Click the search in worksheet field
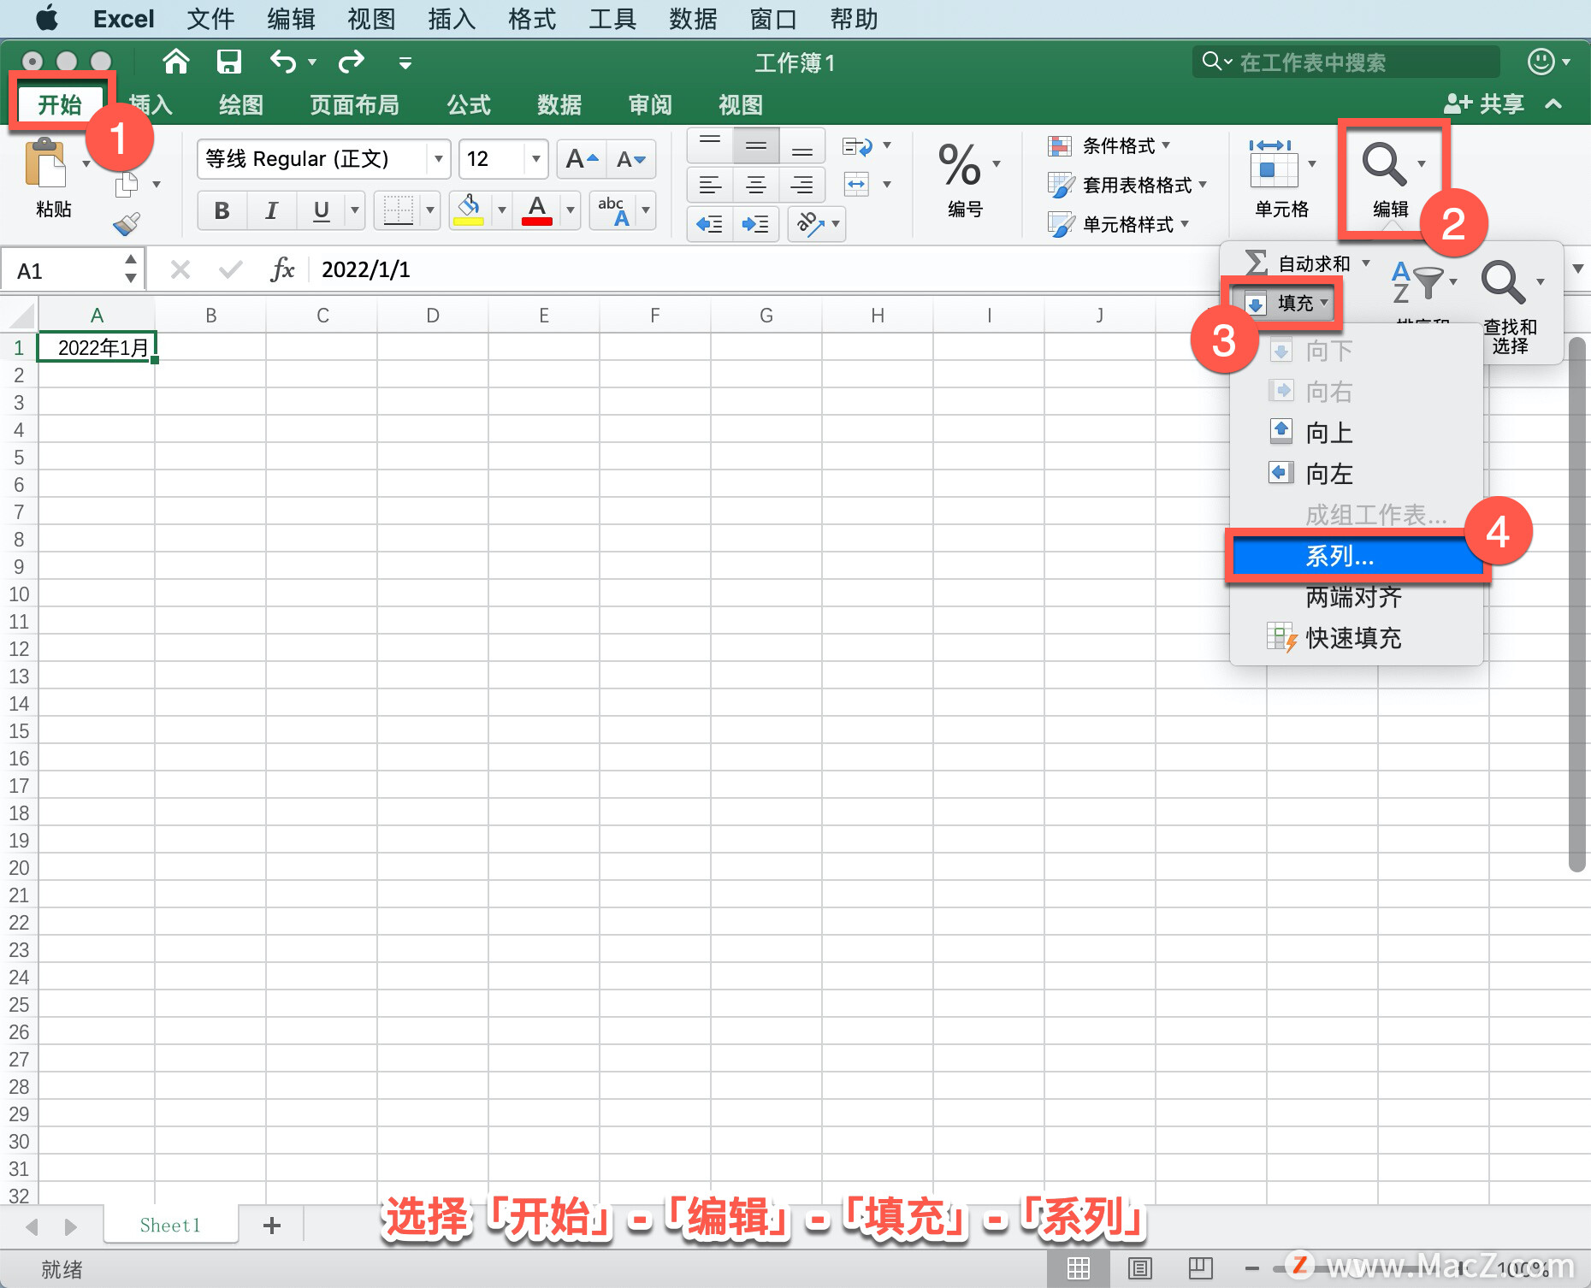The width and height of the screenshot is (1591, 1288). pos(1346,62)
